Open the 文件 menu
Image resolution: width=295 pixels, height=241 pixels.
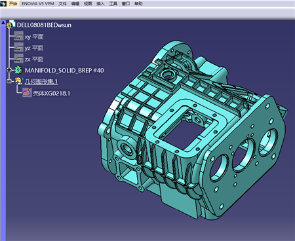click(62, 3)
